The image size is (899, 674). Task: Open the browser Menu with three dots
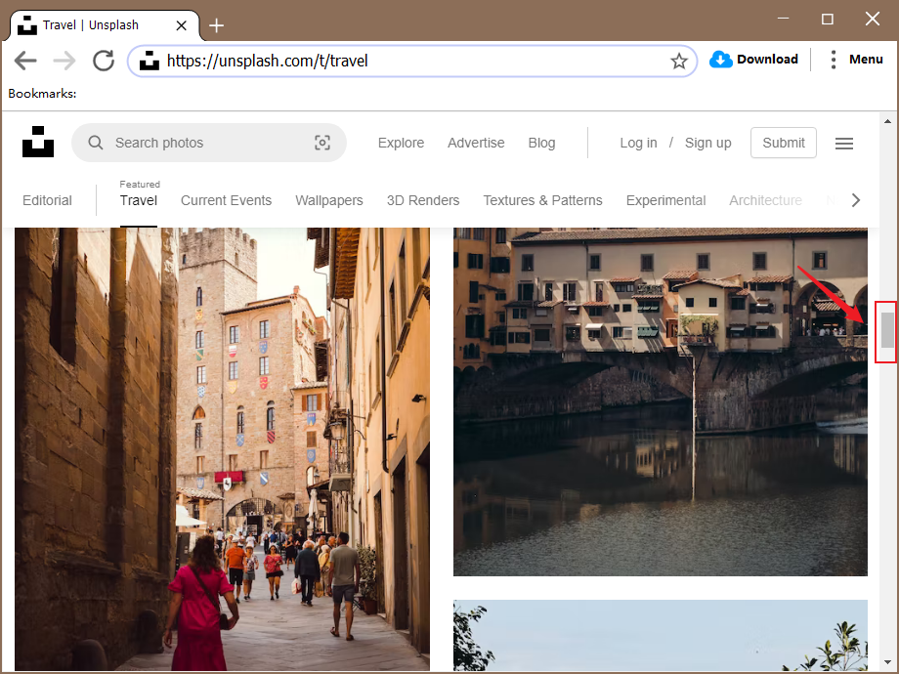pos(857,59)
